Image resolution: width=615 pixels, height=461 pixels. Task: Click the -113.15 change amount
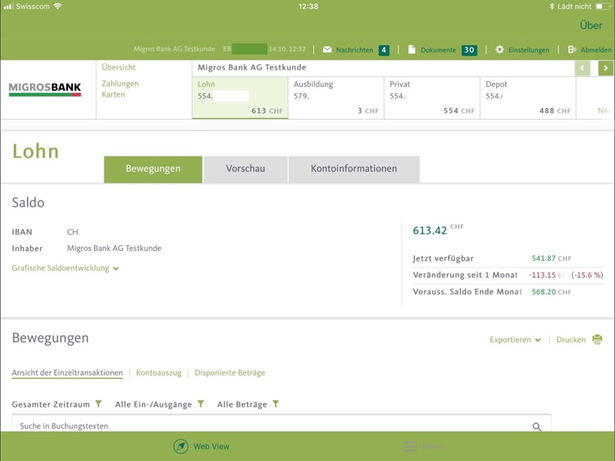542,275
